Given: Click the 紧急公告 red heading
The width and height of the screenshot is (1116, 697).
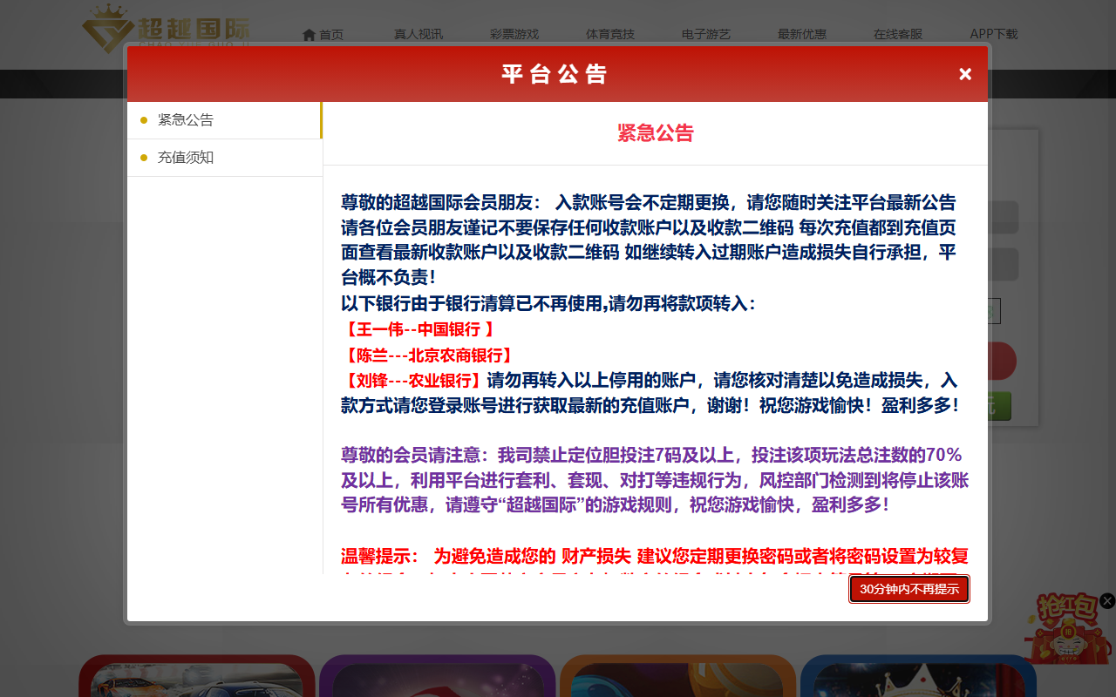Looking at the screenshot, I should point(656,133).
